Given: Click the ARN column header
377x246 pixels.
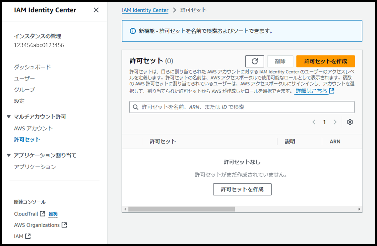Looking at the screenshot, I should [335, 142].
